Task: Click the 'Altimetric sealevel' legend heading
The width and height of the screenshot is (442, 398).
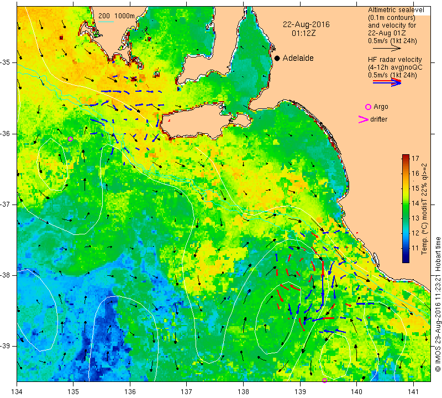Action: (396, 10)
